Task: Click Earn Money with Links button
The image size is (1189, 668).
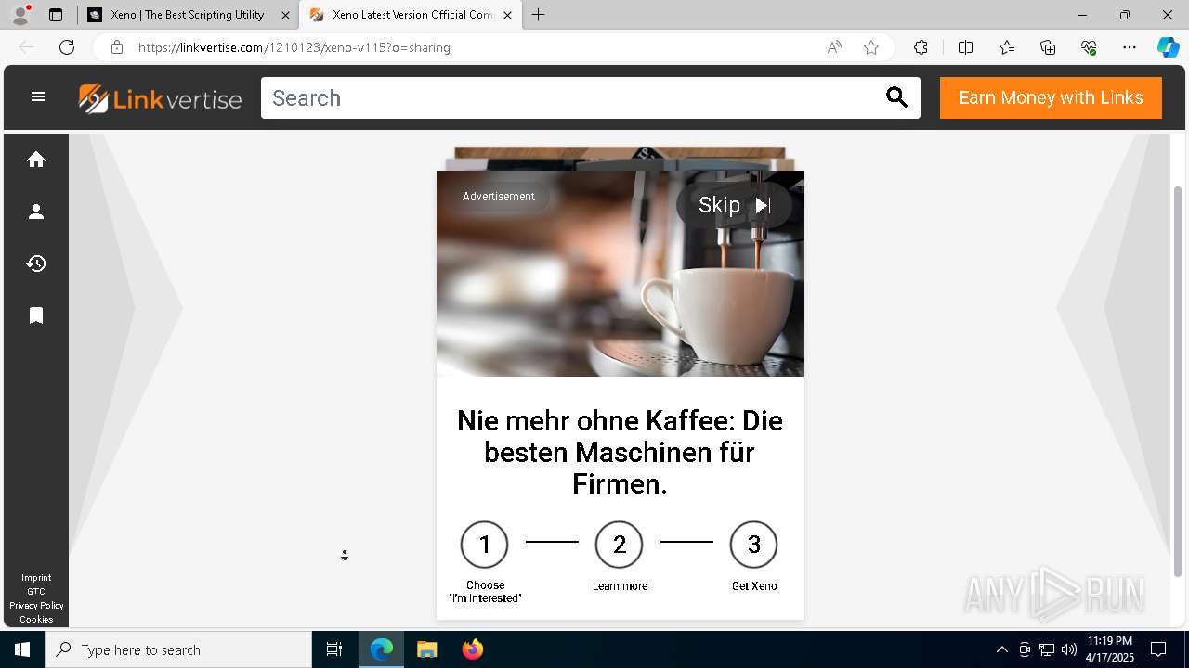Action: coord(1051,97)
